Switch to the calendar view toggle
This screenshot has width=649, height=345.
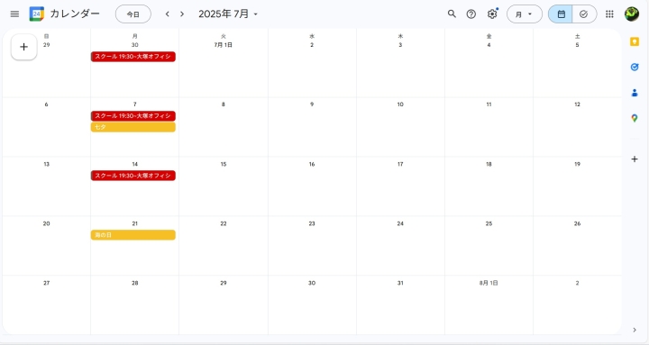tap(561, 14)
